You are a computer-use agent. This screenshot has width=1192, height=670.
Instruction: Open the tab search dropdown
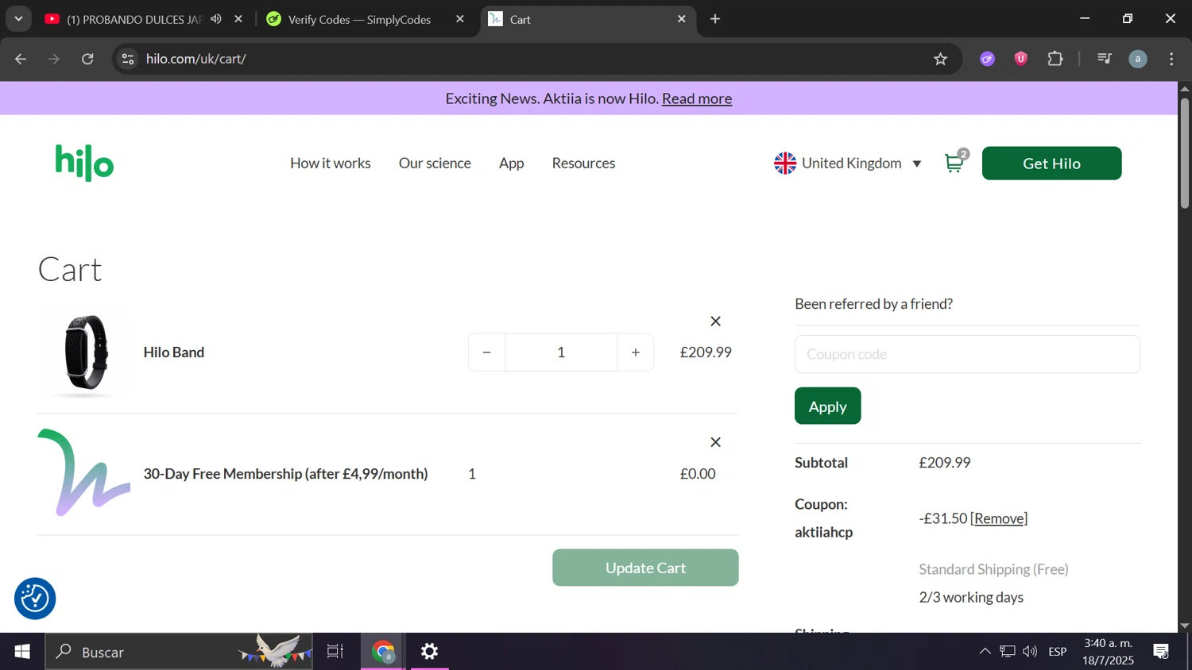pyautogui.click(x=18, y=19)
